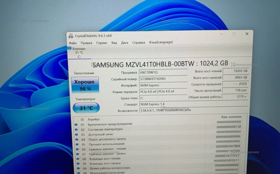
Task: Click the status dot of attribute 0A
Action: (x=78, y=168)
